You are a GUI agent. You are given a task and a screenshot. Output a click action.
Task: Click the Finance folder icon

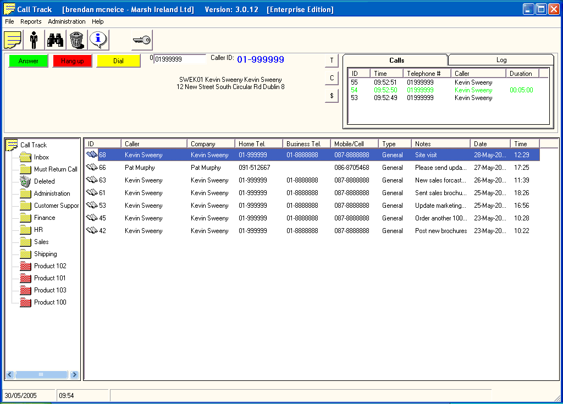(25, 218)
